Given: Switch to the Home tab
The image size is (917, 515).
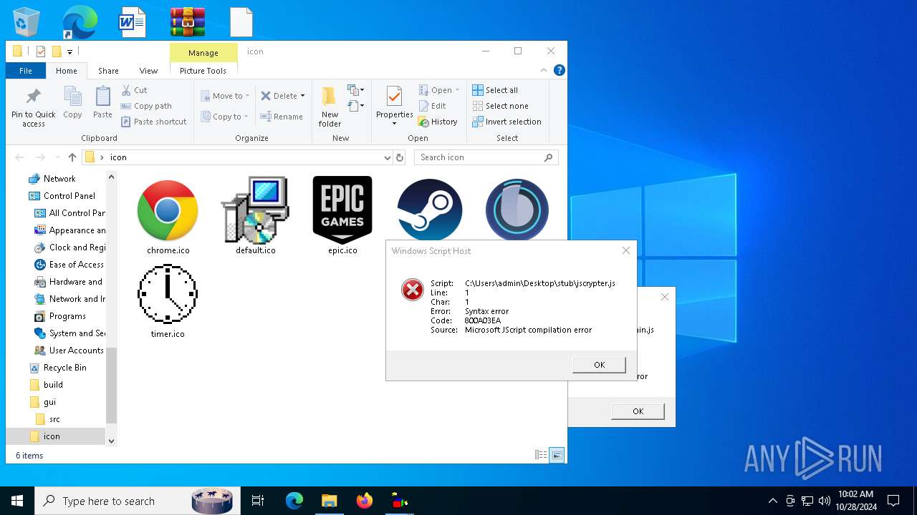Looking at the screenshot, I should click(67, 71).
